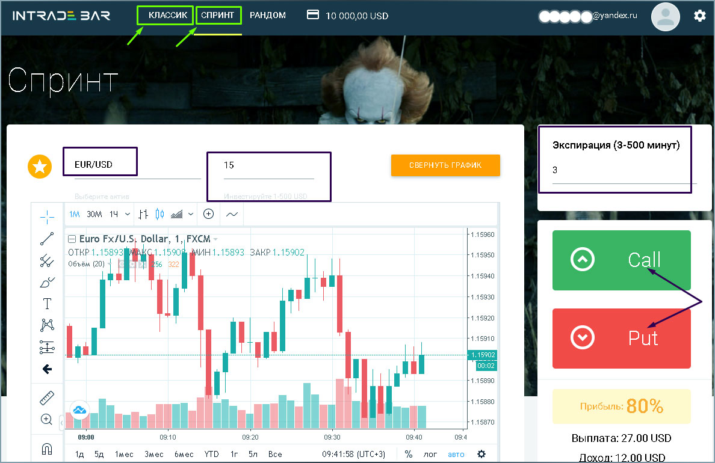Viewport: 715px width, 463px height.
Task: Click the 09:30 time axis label
Action: (332, 438)
